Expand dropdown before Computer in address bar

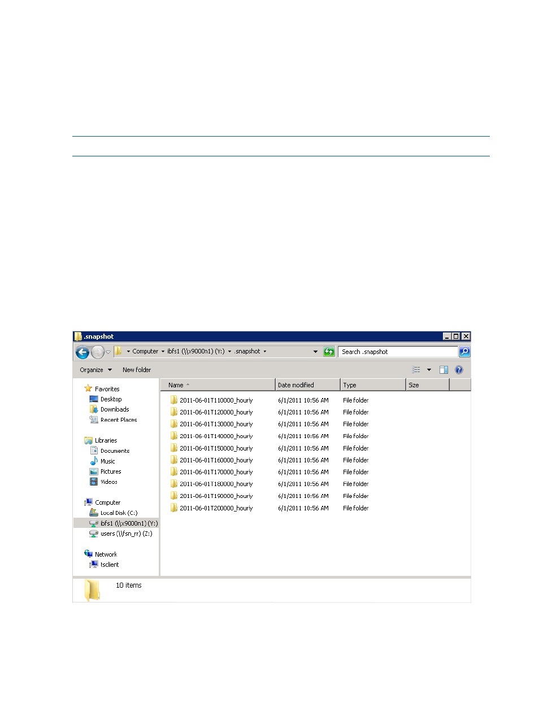(x=128, y=351)
